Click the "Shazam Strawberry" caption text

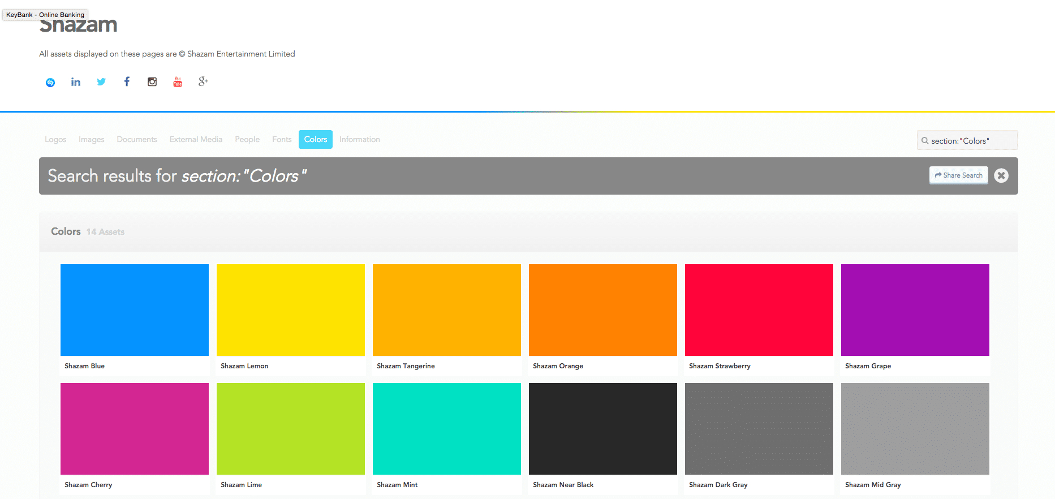point(720,366)
